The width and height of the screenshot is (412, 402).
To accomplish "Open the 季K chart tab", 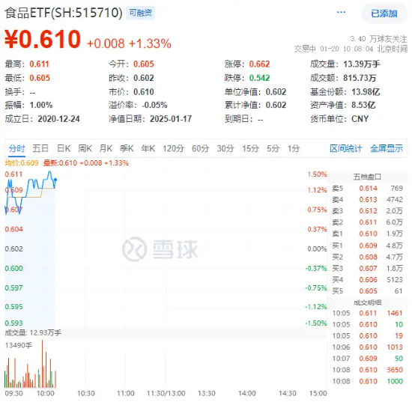I will point(127,148).
